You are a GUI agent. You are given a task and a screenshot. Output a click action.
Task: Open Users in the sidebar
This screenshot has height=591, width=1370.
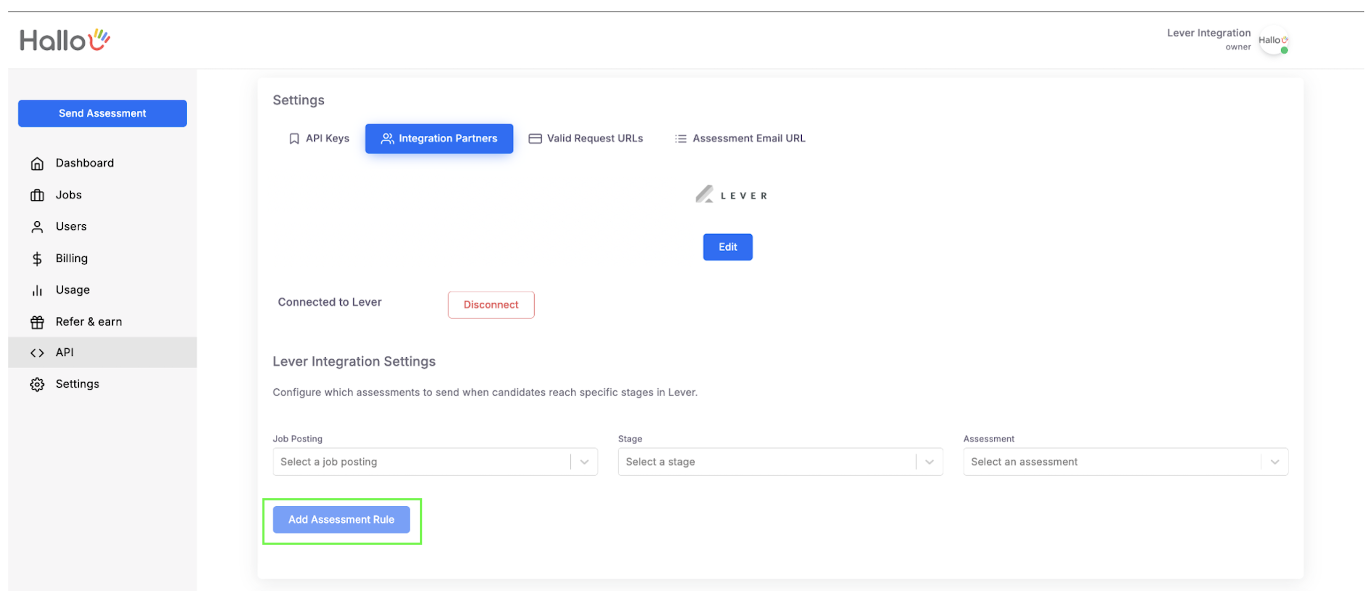102,227
